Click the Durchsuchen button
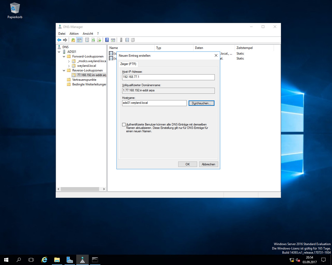Image resolution: width=332 pixels, height=265 pixels. [x=201, y=103]
